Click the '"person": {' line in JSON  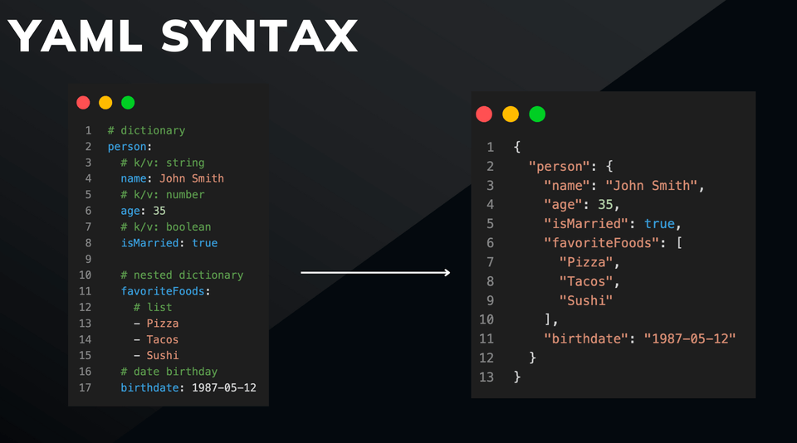click(571, 166)
